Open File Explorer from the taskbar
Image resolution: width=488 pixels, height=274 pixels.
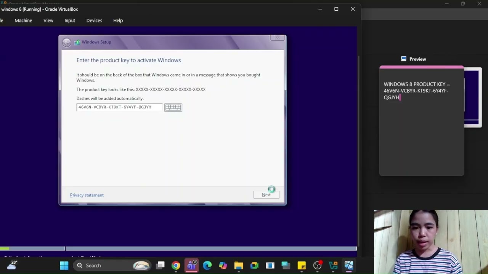pyautogui.click(x=239, y=266)
